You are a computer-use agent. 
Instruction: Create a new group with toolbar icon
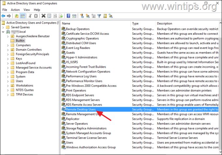88,16
